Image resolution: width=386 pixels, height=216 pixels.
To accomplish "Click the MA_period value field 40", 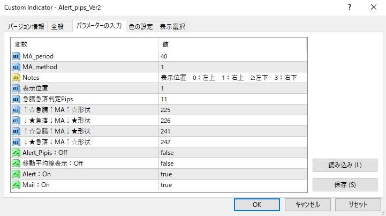I will [x=164, y=56].
